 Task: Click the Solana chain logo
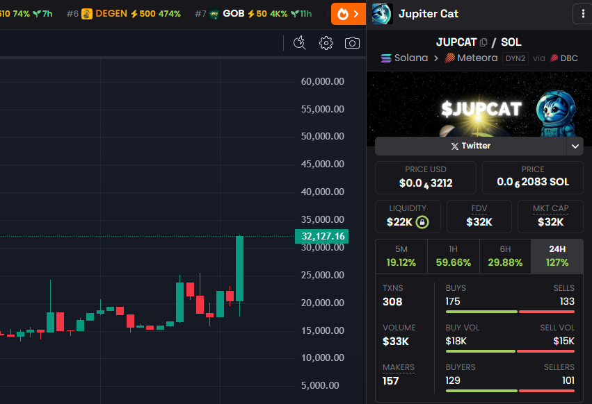pos(386,58)
